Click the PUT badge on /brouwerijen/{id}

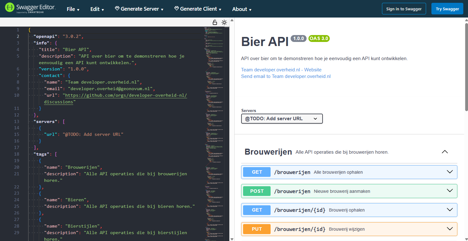(257, 229)
